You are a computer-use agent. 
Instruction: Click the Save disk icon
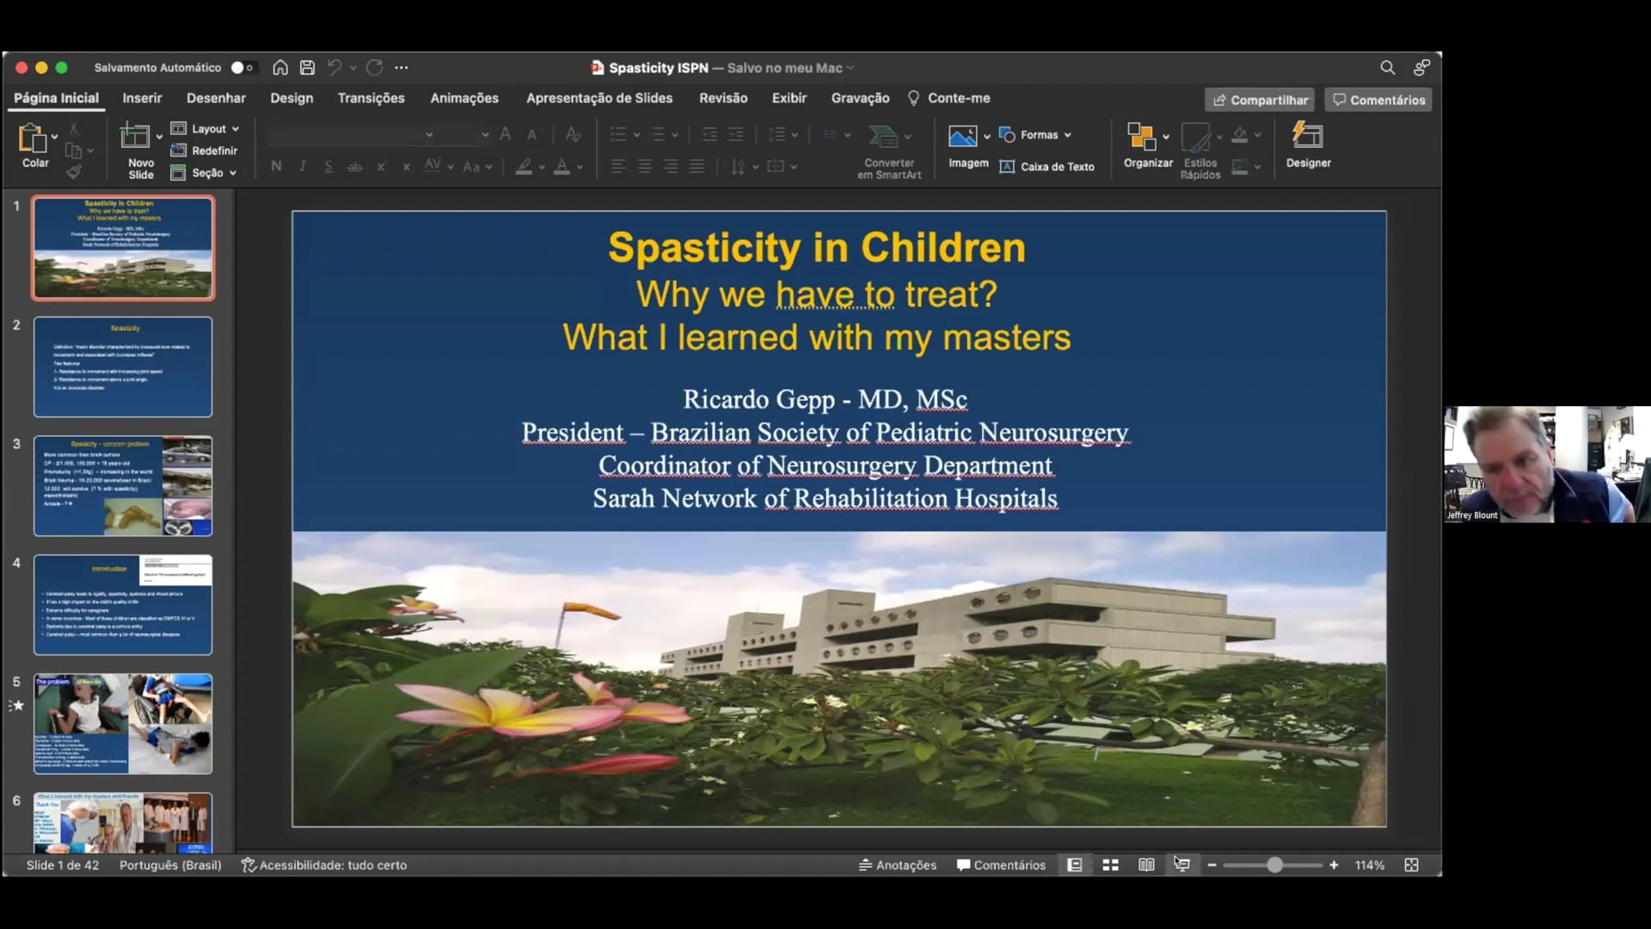307,67
